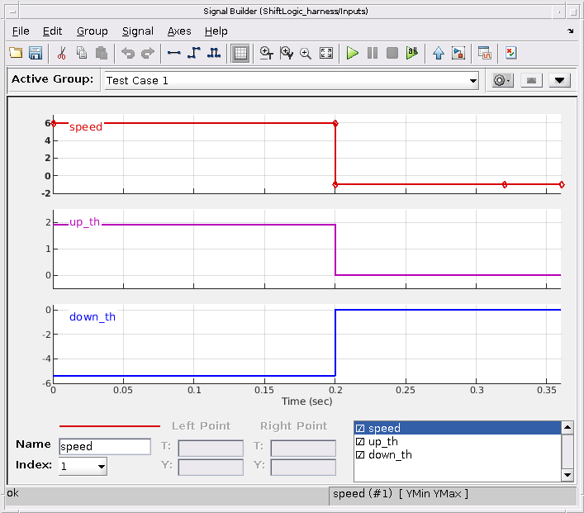Start simulation with the green play button

point(353,53)
